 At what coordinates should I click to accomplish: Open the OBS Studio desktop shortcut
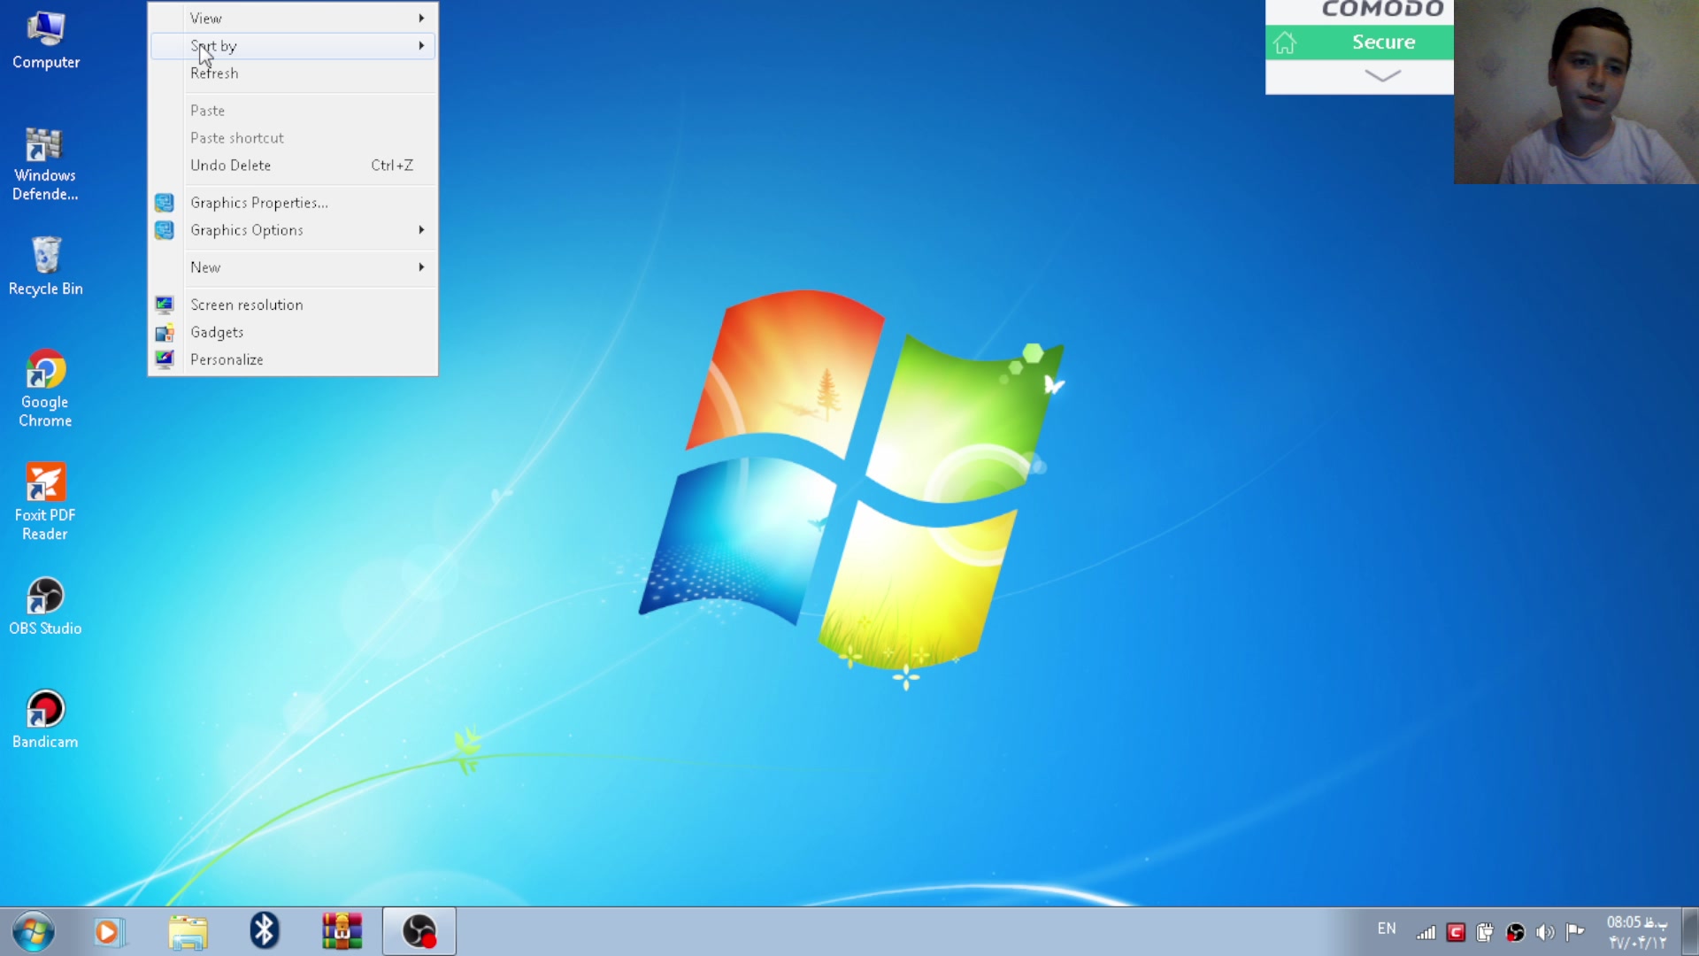click(45, 597)
